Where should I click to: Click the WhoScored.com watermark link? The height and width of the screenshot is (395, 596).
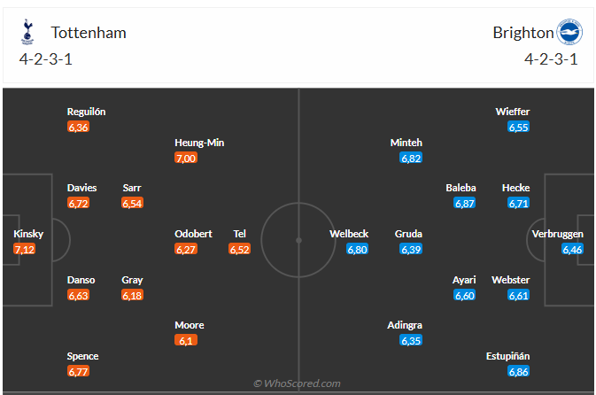click(x=297, y=383)
